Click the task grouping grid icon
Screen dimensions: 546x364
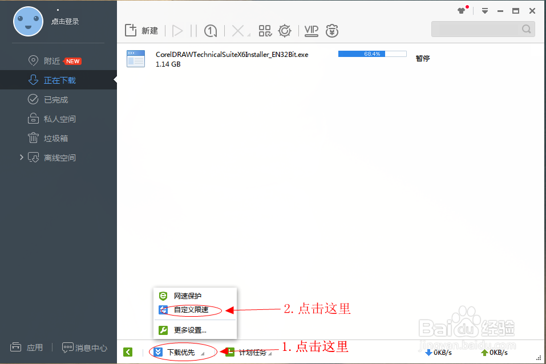[265, 31]
